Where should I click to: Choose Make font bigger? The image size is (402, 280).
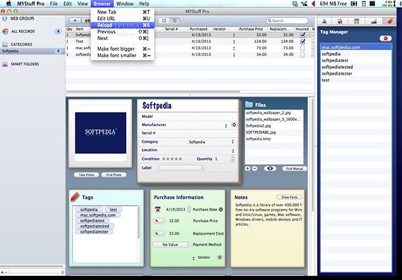coord(123,49)
